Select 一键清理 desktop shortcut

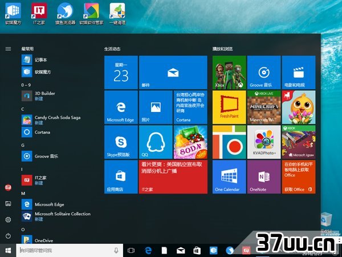117,14
